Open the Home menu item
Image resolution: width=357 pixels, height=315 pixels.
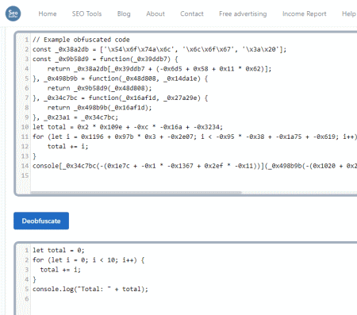[48, 13]
